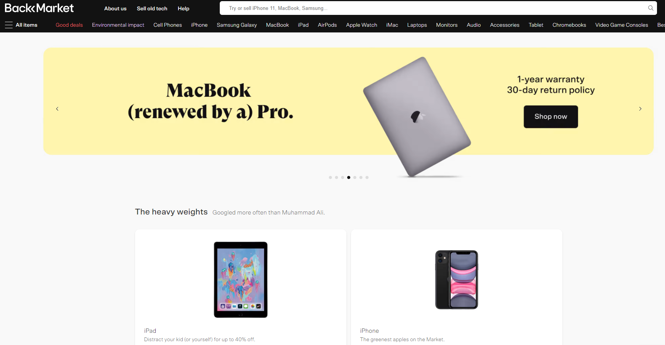Select the fifth carousel dot indicator
Viewport: 665px width, 345px height.
(x=355, y=177)
